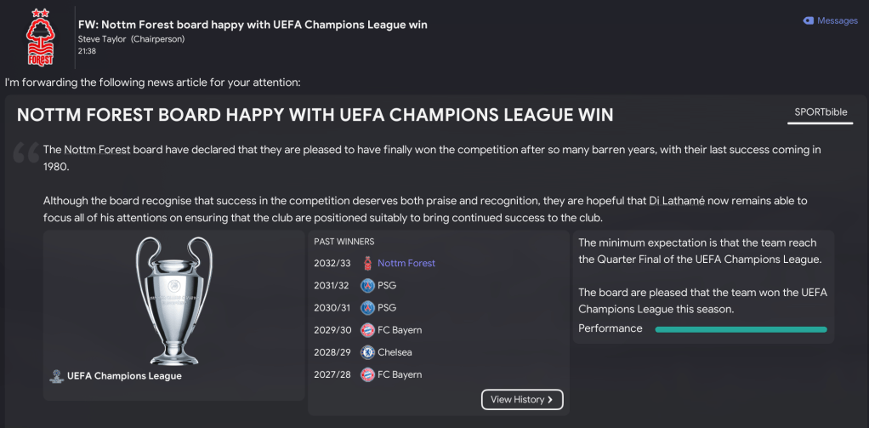This screenshot has width=869, height=428.
Task: Select the PSG badge for 2030/31
Action: click(x=367, y=308)
